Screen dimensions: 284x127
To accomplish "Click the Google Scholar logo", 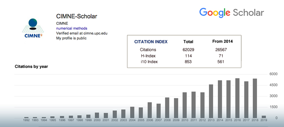I will (231, 13).
